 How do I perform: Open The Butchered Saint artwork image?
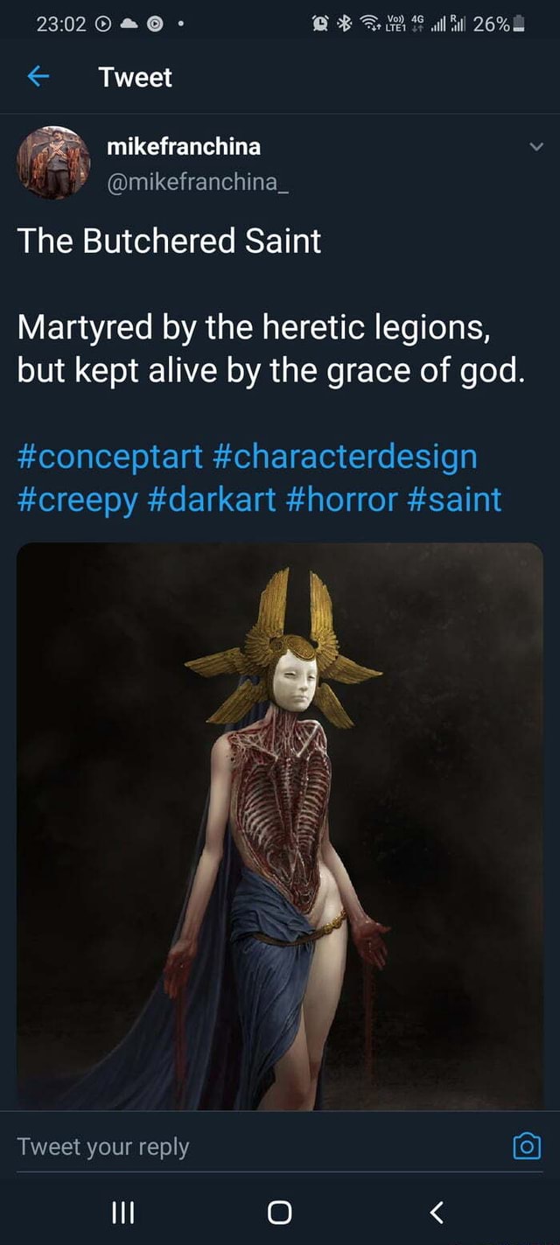click(x=280, y=827)
